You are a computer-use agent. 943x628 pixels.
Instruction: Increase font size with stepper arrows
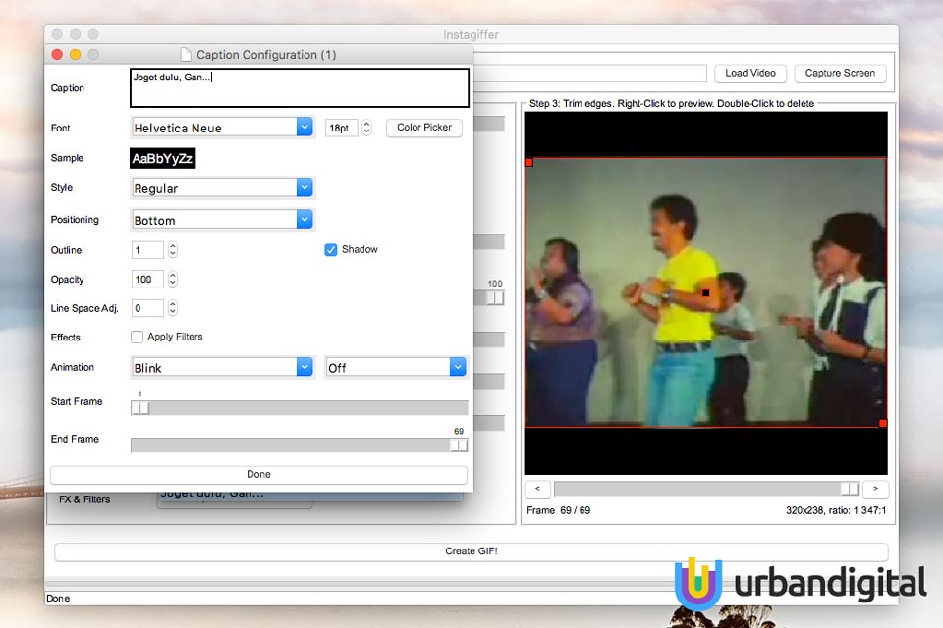click(x=366, y=124)
